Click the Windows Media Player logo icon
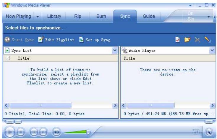Viewport: 217px width, 139px height. (7, 5)
